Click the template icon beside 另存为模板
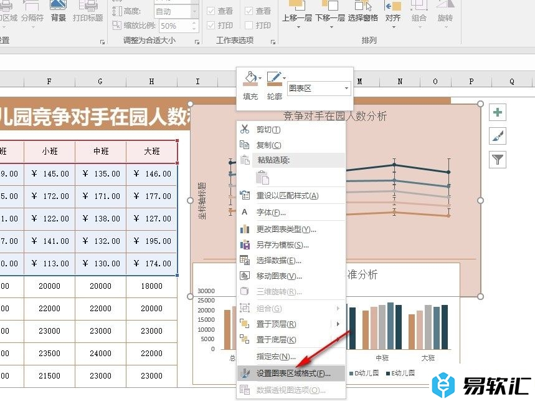 [245, 244]
